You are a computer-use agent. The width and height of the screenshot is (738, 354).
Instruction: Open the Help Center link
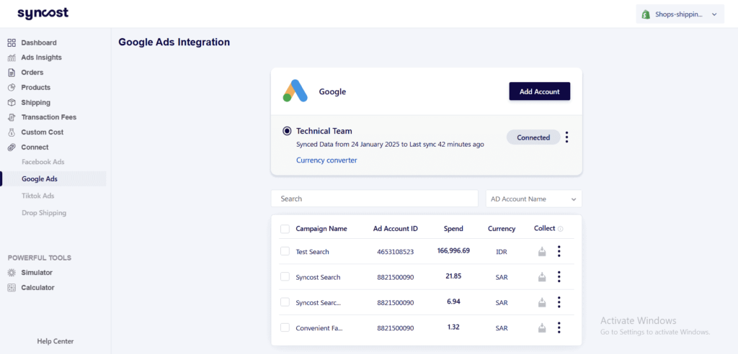pos(55,341)
